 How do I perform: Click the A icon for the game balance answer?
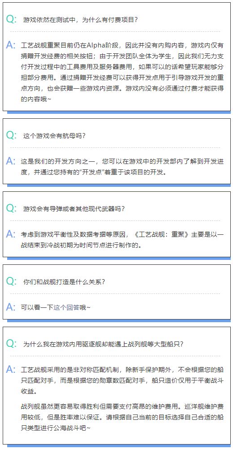pos(11,234)
